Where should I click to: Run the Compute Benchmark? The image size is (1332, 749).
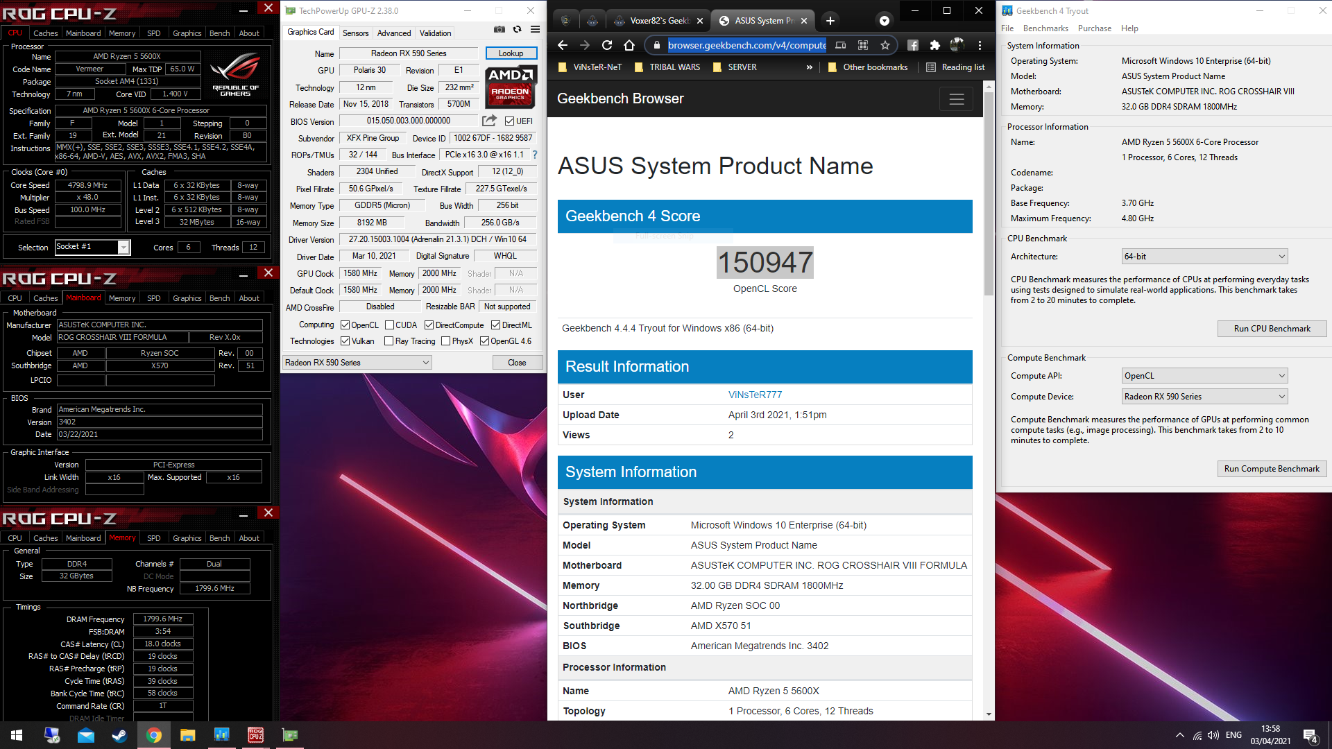[1272, 469]
